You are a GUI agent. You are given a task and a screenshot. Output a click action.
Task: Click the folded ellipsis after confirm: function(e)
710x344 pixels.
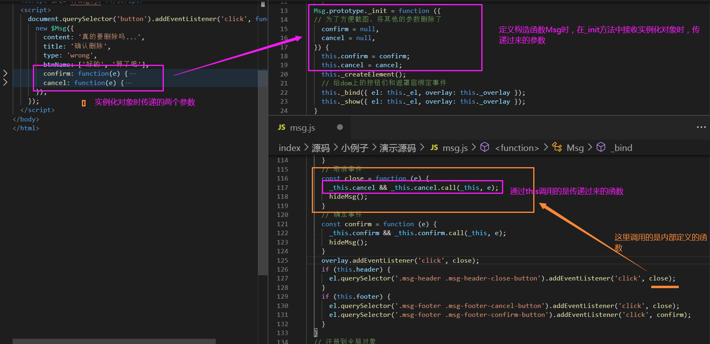(133, 74)
